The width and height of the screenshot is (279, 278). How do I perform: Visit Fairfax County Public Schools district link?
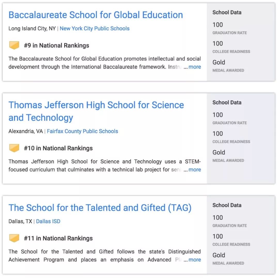[x=82, y=131]
